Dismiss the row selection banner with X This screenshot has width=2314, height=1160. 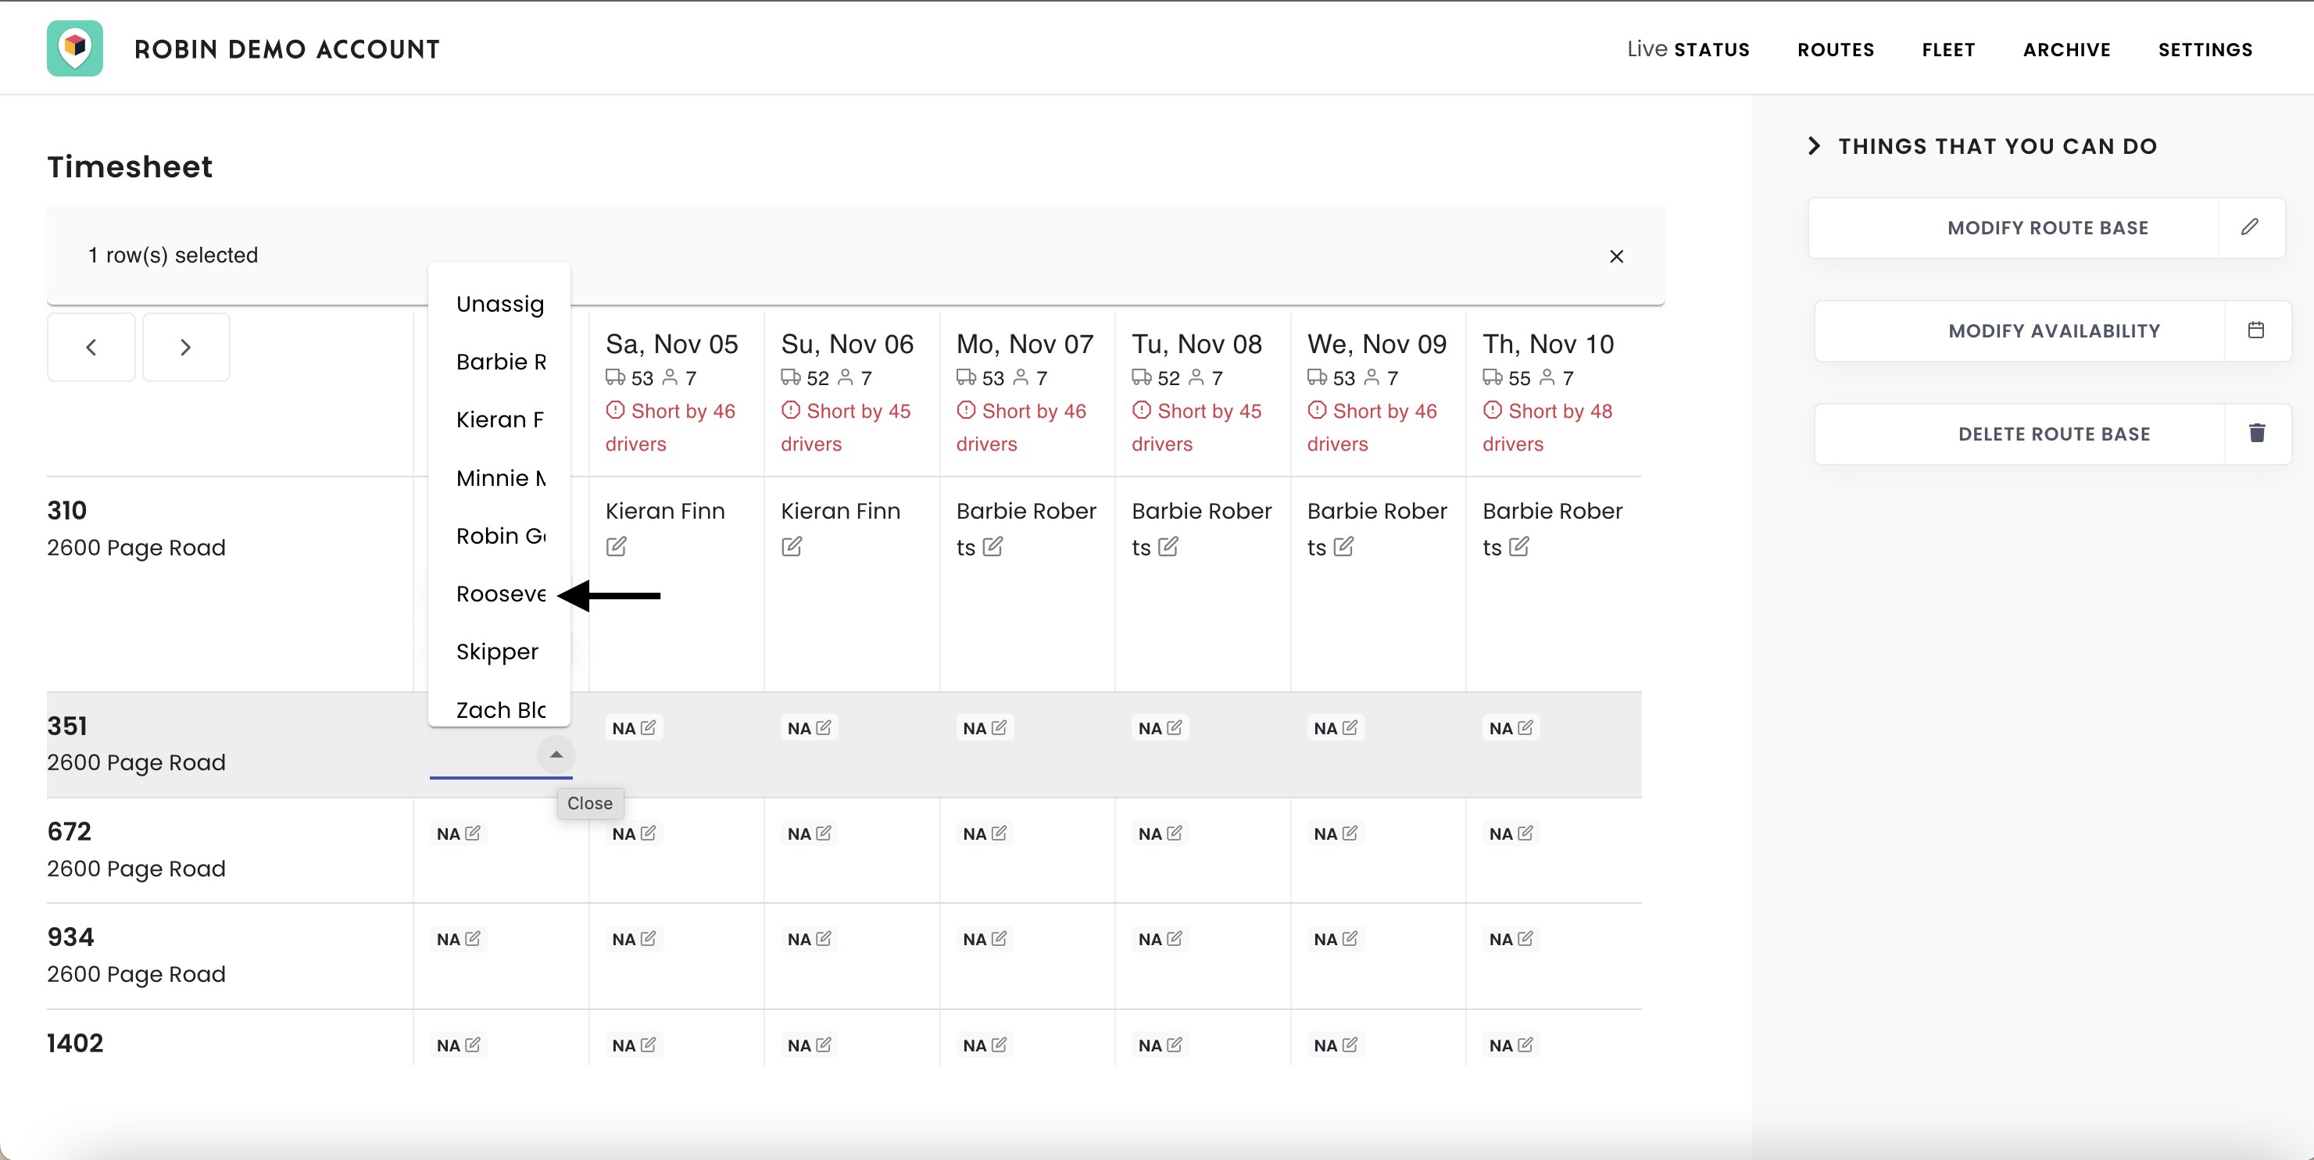tap(1616, 257)
